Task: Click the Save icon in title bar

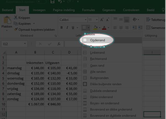Action: tap(52, 2)
